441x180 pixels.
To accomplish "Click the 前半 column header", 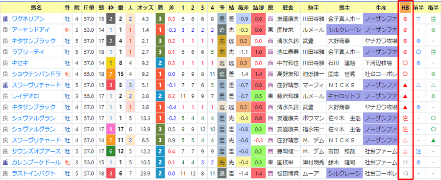I will click(x=419, y=8).
